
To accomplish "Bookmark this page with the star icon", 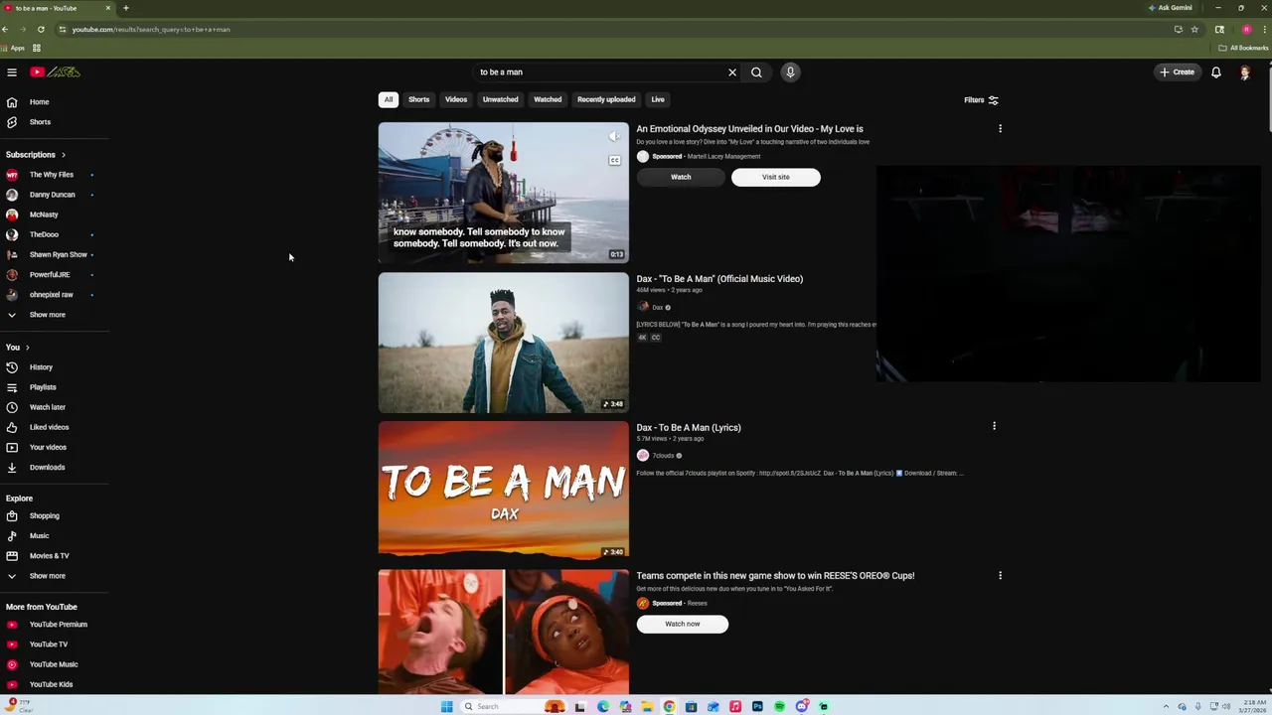I will tap(1194, 29).
